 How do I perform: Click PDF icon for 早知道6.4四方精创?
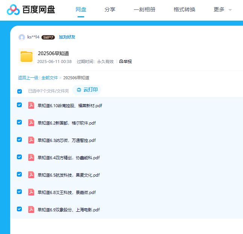click(31, 157)
